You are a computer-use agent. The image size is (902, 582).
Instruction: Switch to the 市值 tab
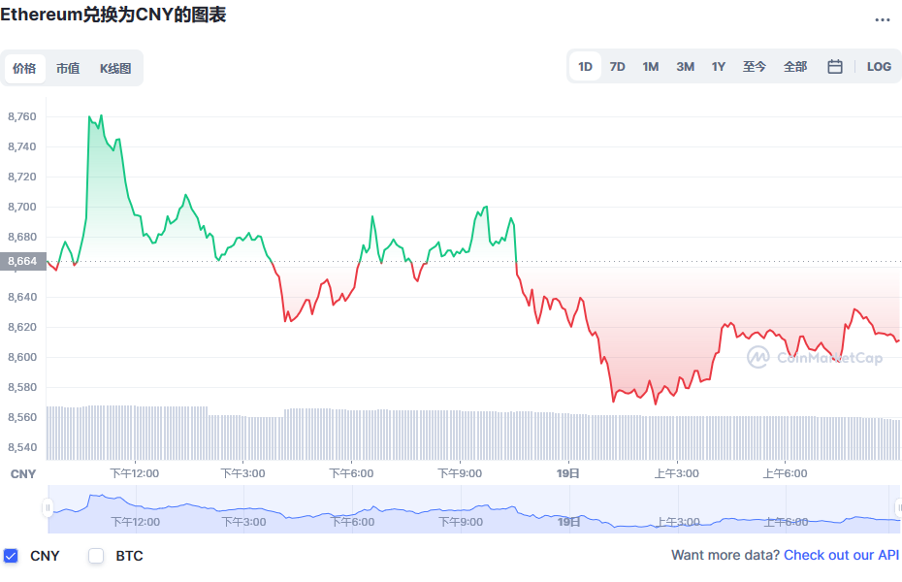[68, 69]
